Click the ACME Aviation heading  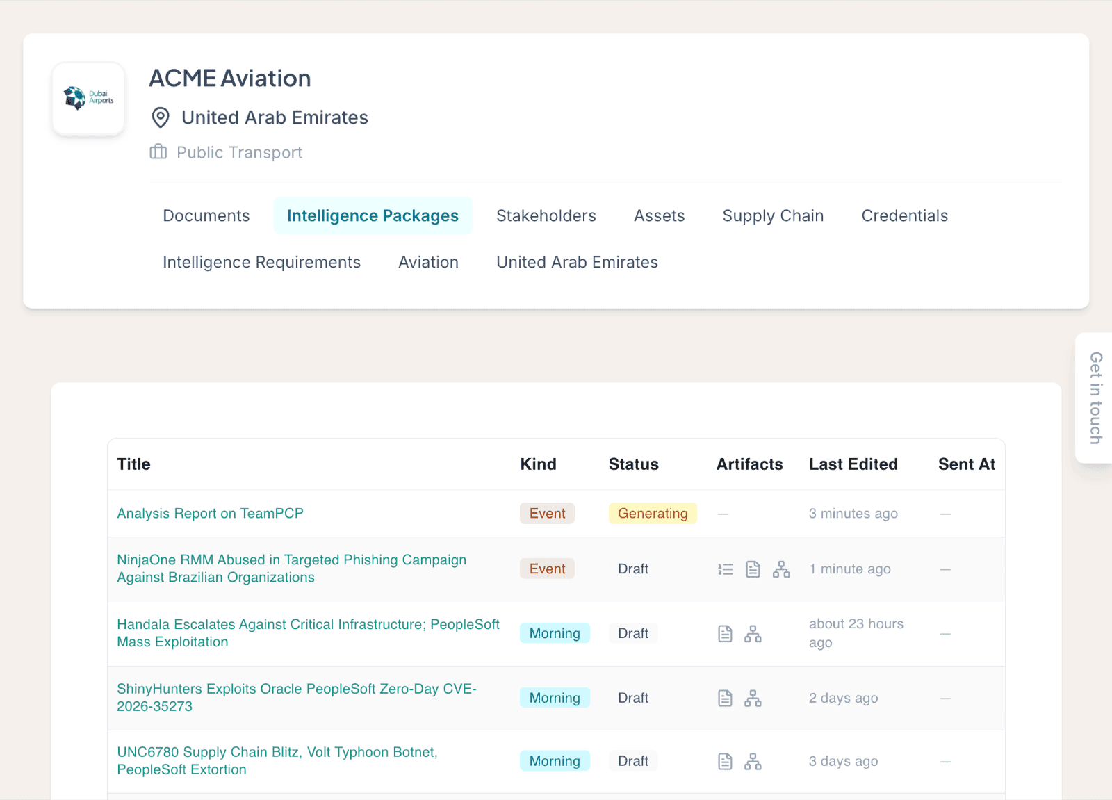[x=230, y=79]
